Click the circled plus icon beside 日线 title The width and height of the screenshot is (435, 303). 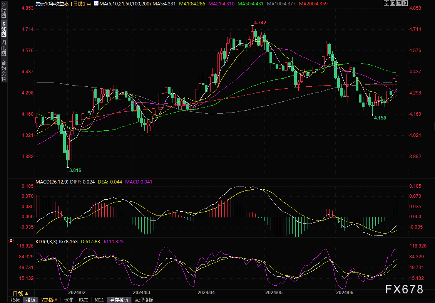point(89,4)
